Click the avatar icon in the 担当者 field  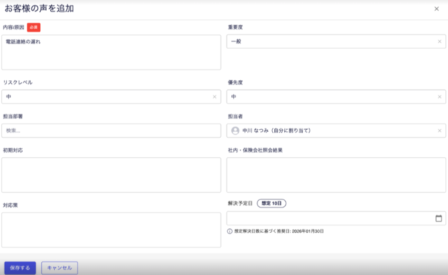click(x=235, y=130)
